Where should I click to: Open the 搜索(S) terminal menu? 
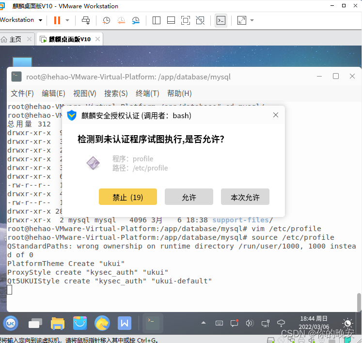(116, 94)
